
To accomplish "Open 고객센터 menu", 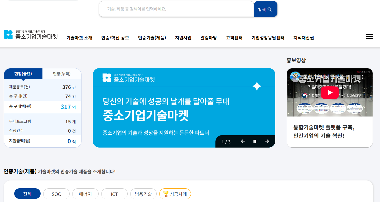I will coord(234,38).
